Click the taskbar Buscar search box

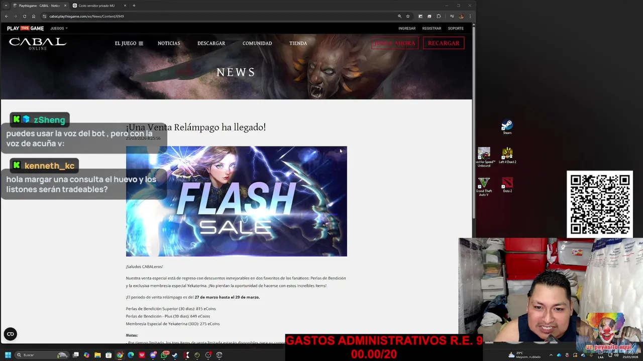coord(42,355)
